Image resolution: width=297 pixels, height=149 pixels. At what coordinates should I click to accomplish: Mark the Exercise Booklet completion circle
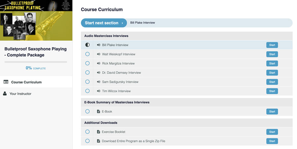87,132
